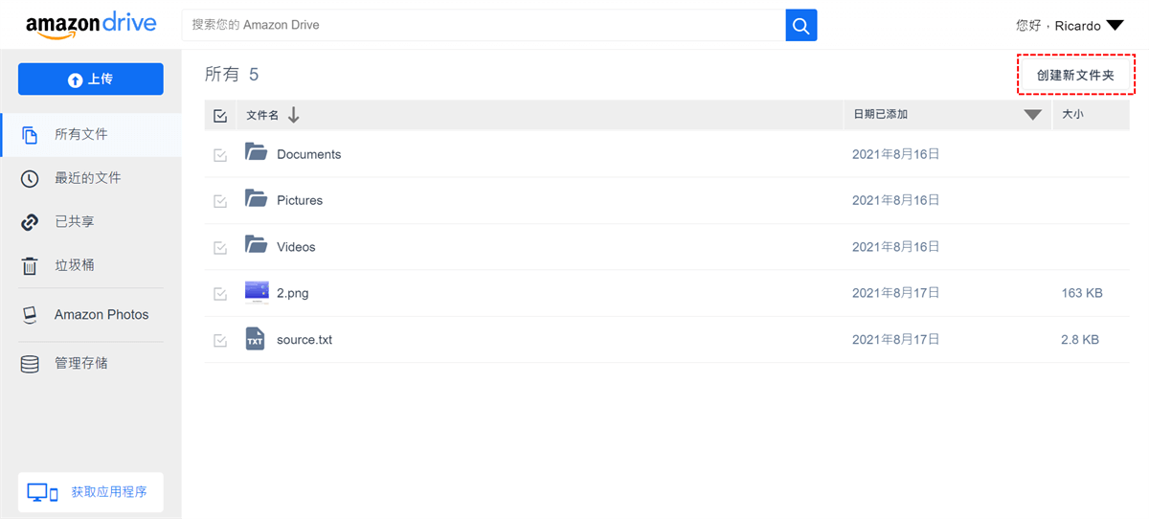Click the 2.png image thumbnail
The image size is (1149, 519).
tap(256, 292)
